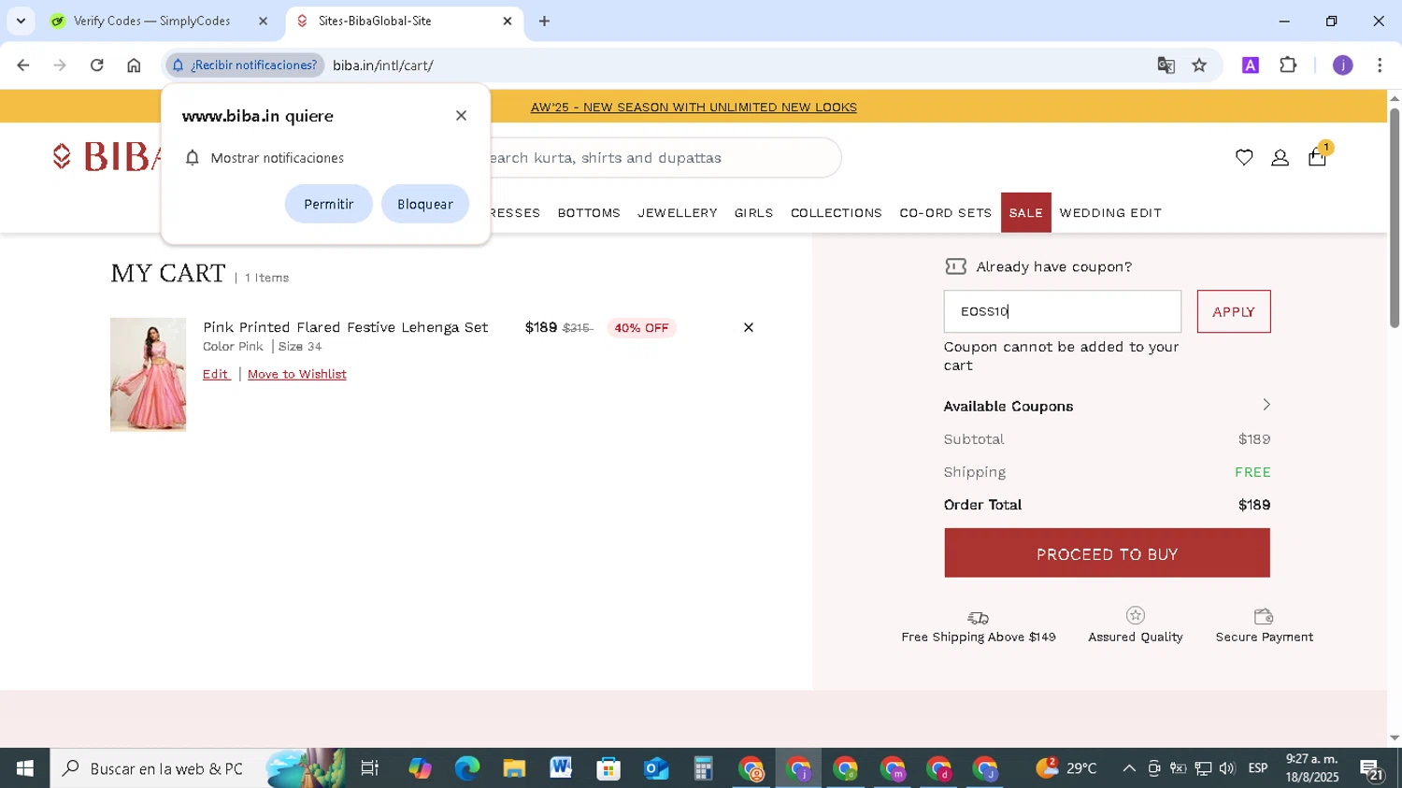
Task: Open the COLLECTIONS menu
Action: (x=837, y=213)
